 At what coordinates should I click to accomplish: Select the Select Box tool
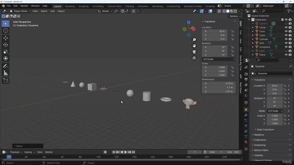[6, 24]
